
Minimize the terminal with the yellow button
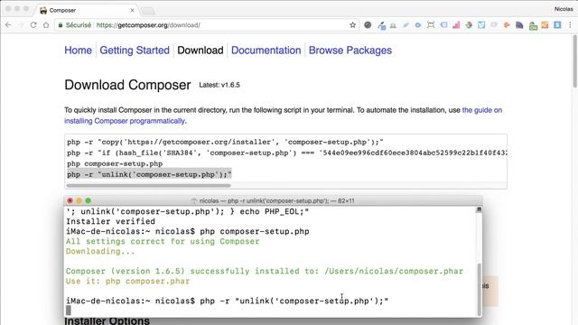pos(79,200)
